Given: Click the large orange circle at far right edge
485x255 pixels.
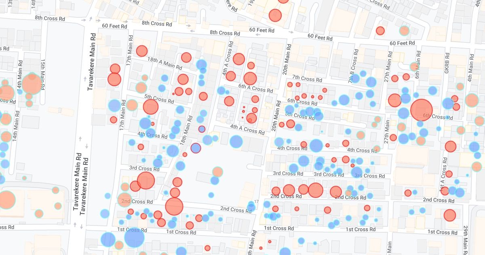Looking at the screenshot, I should 472,100.
